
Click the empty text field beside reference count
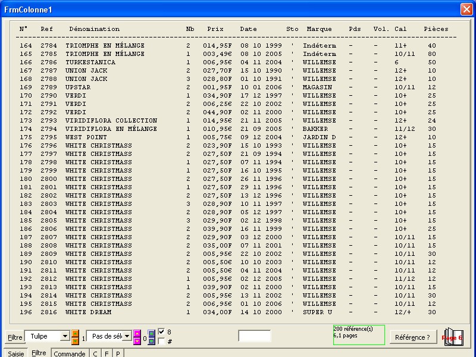click(x=254, y=336)
